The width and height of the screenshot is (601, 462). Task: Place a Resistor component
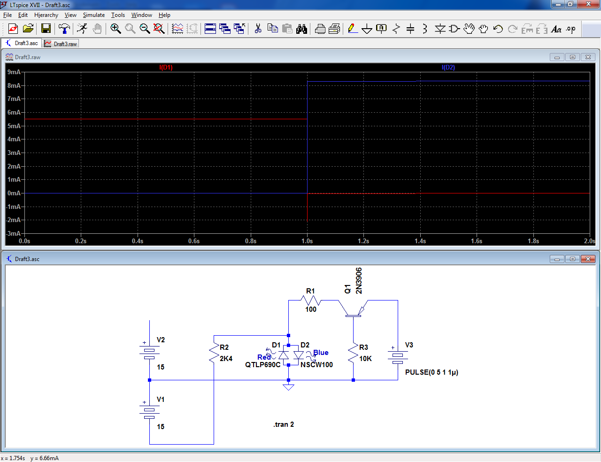pos(396,29)
